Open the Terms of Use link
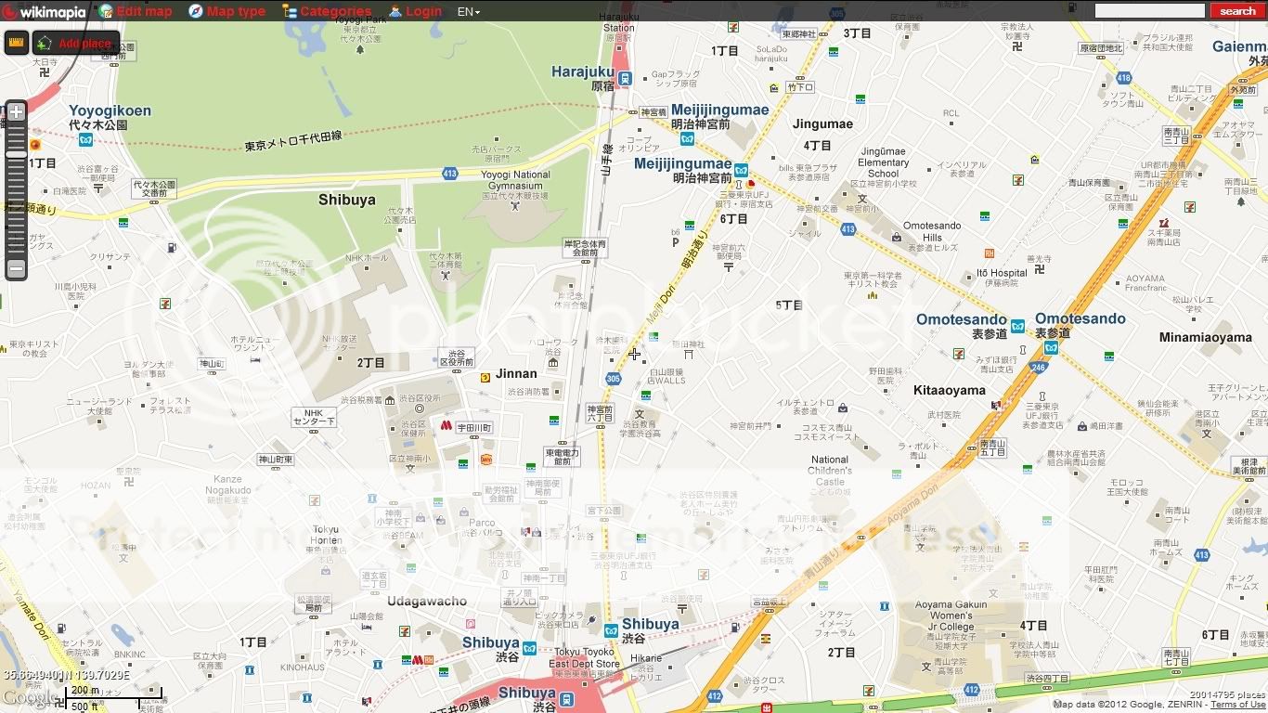1268x713 pixels. (1238, 705)
